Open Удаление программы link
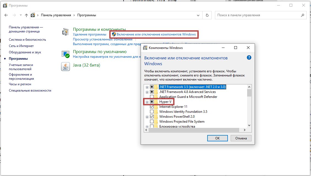The width and height of the screenshot is (311, 176). 89,34
